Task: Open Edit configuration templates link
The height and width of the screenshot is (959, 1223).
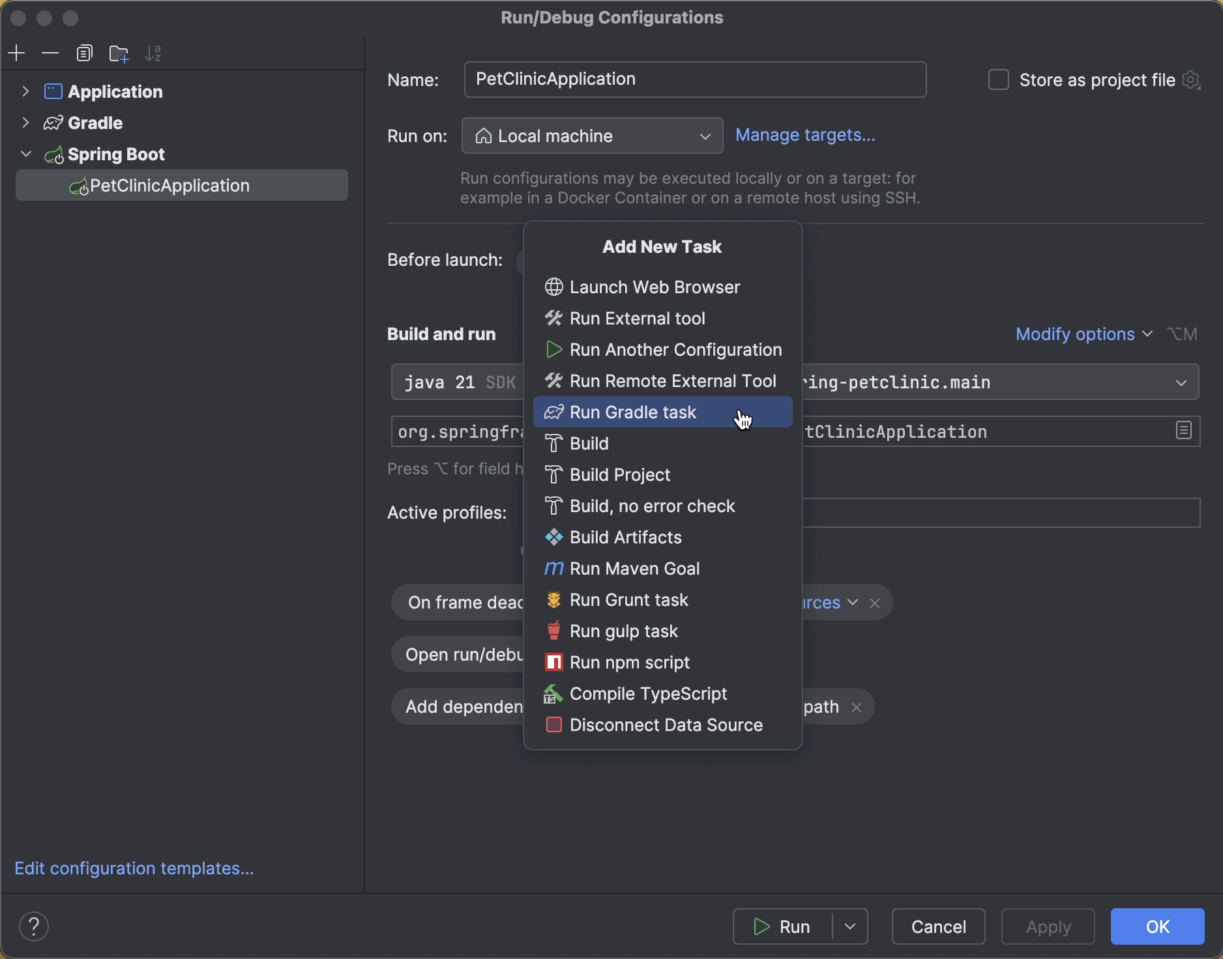Action: coord(134,869)
